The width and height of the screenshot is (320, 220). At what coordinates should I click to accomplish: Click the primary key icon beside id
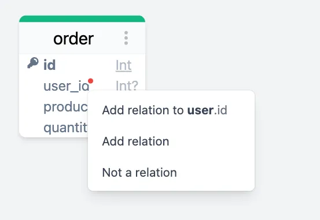[x=33, y=63]
